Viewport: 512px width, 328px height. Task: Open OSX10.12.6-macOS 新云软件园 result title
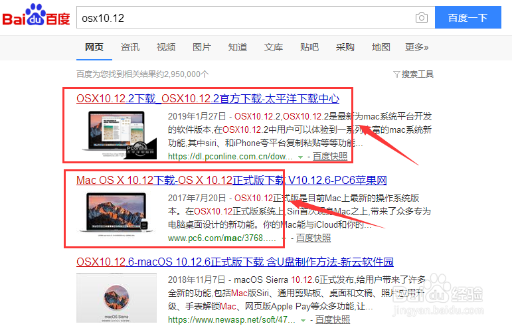coord(235,262)
